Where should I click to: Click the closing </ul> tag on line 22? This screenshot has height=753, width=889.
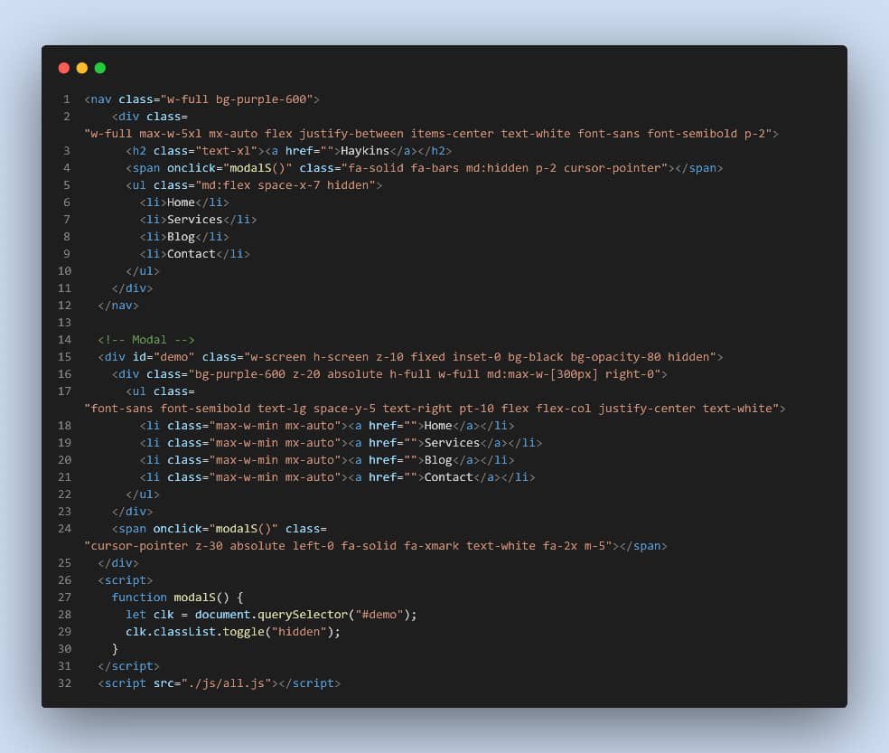click(143, 494)
